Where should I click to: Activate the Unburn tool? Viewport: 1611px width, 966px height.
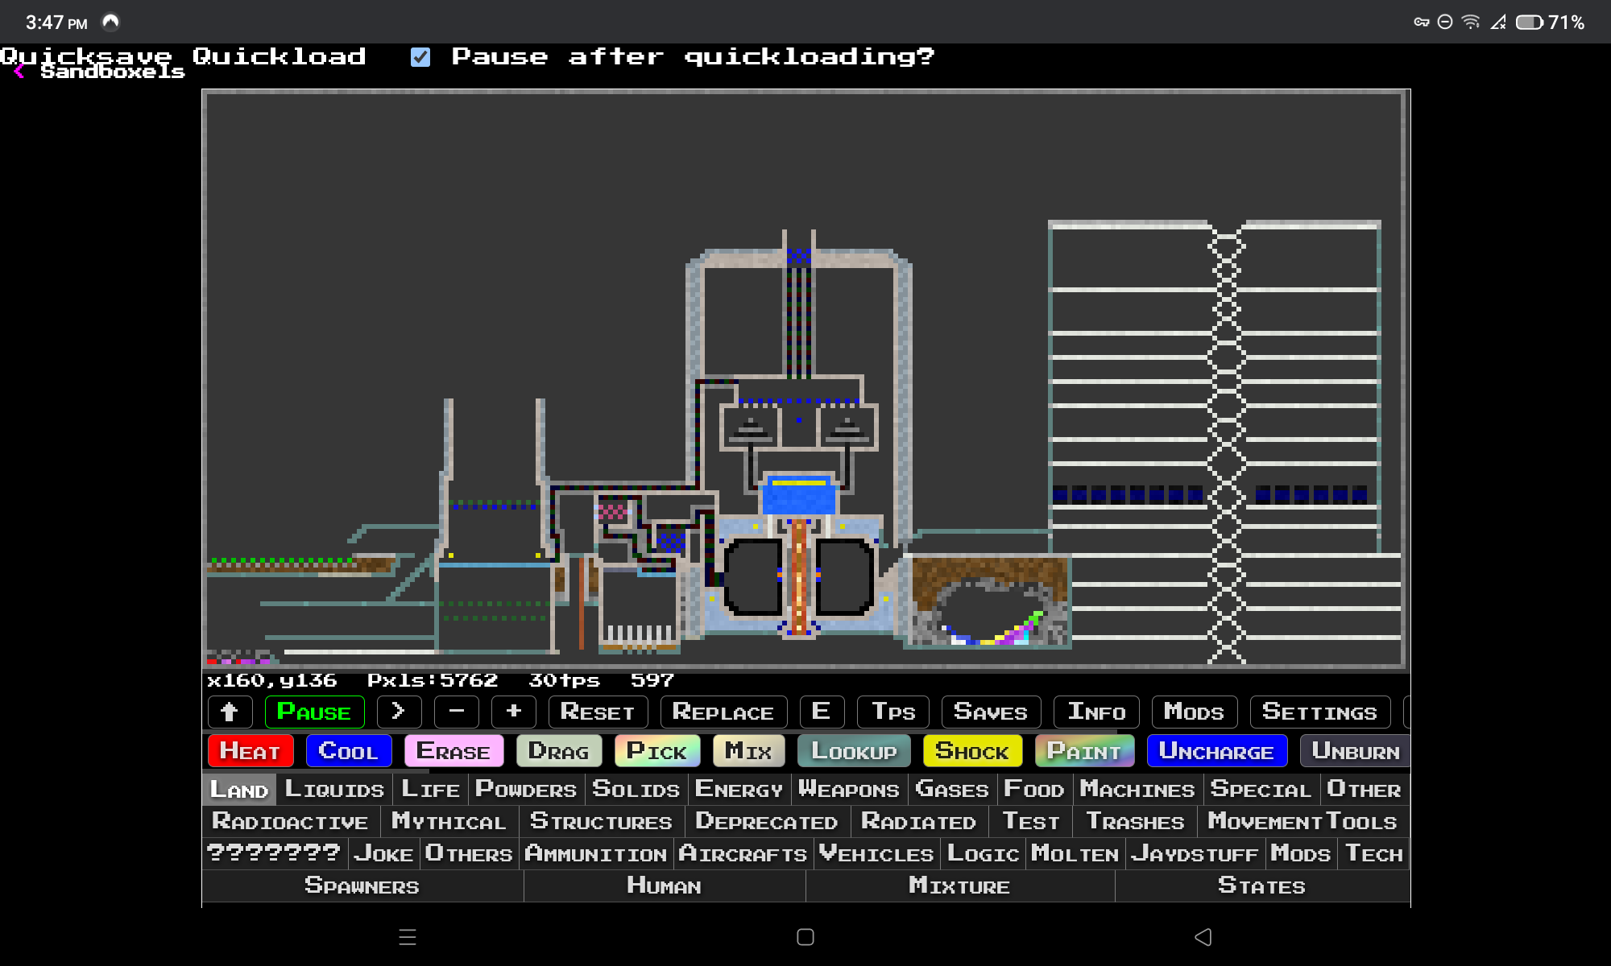[x=1354, y=751]
